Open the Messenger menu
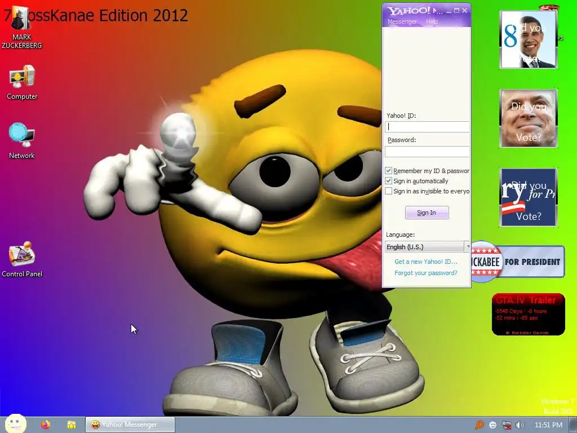Viewport: 577px width, 433px height. (402, 21)
